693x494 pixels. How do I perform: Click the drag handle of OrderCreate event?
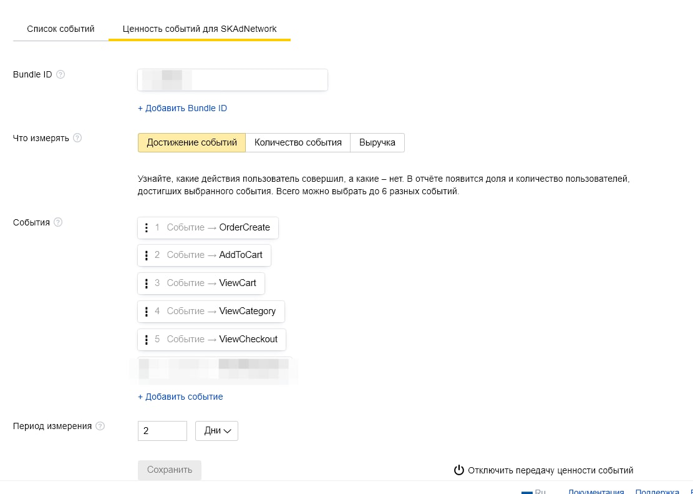(147, 227)
